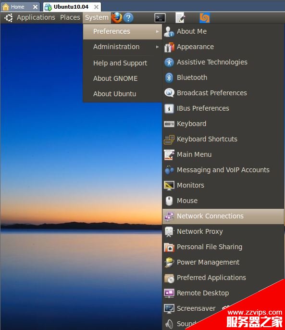Close the Ubuntu10.04 tab
Image resolution: width=285 pixels, height=330 pixels.
click(96, 7)
